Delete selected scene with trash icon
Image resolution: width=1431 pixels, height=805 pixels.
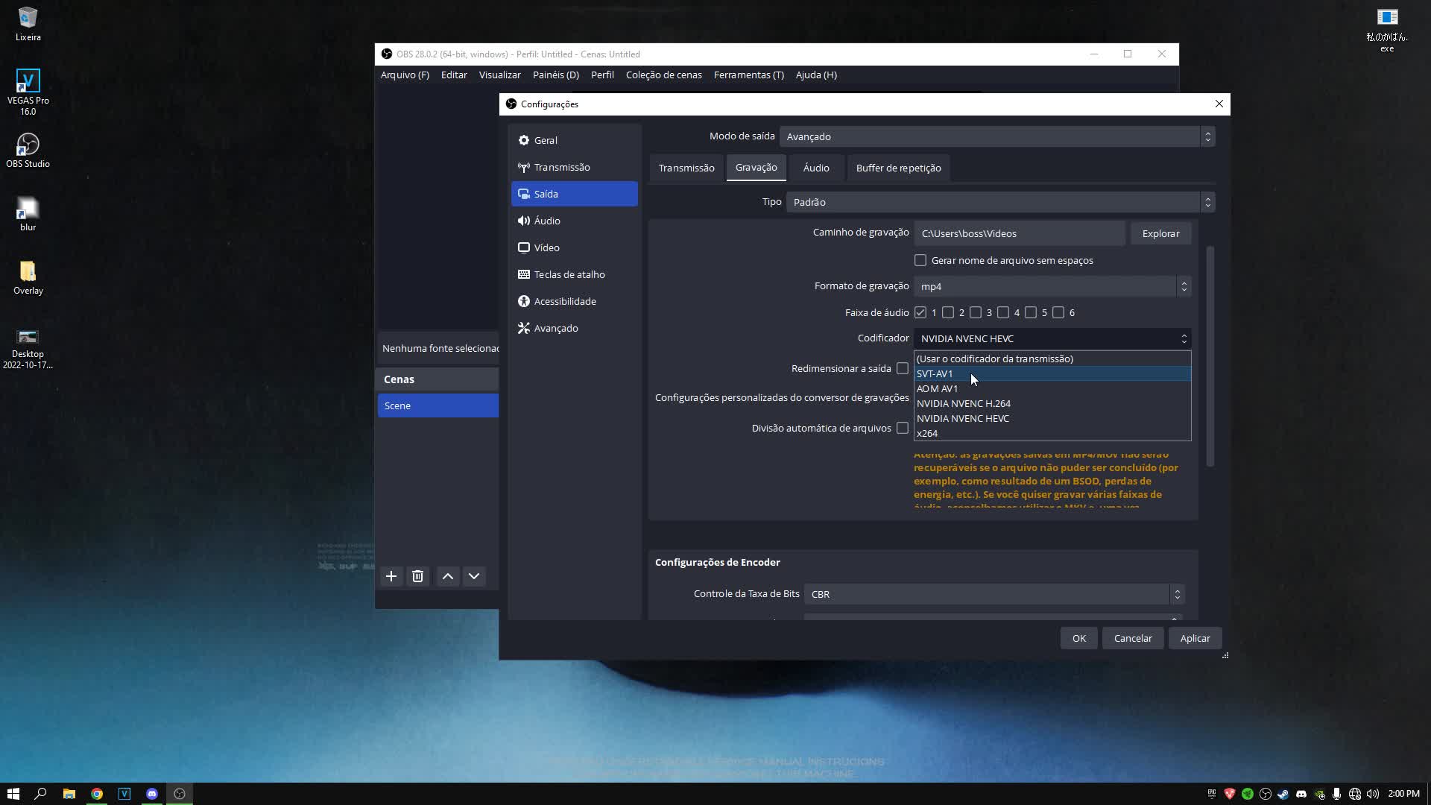[x=417, y=576]
